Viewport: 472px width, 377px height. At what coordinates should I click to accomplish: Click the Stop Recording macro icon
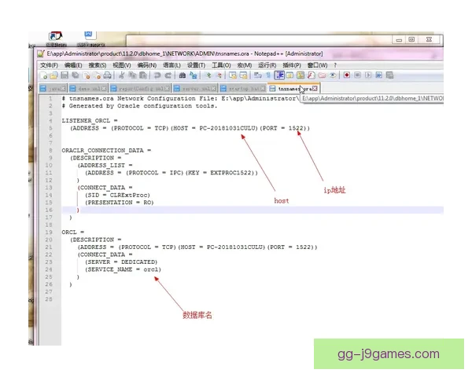point(357,75)
